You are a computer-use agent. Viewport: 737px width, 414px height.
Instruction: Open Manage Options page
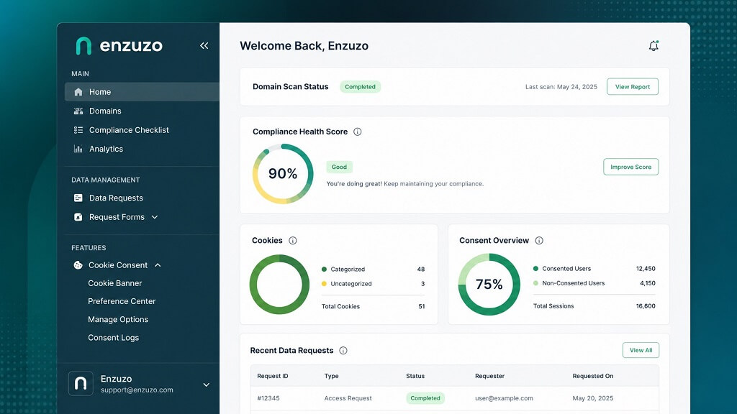point(118,320)
